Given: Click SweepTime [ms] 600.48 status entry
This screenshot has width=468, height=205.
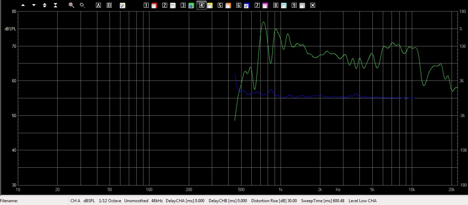Looking at the screenshot, I should pyautogui.click(x=323, y=201).
